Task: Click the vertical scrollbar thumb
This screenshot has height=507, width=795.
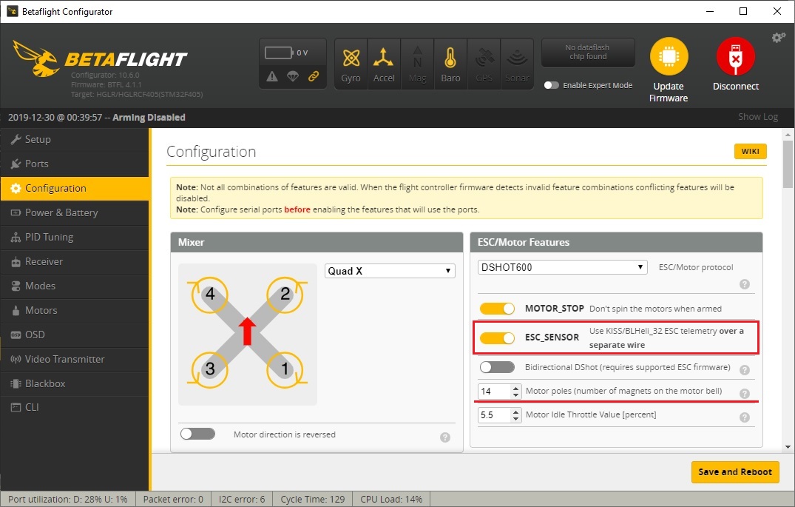Action: (x=788, y=164)
